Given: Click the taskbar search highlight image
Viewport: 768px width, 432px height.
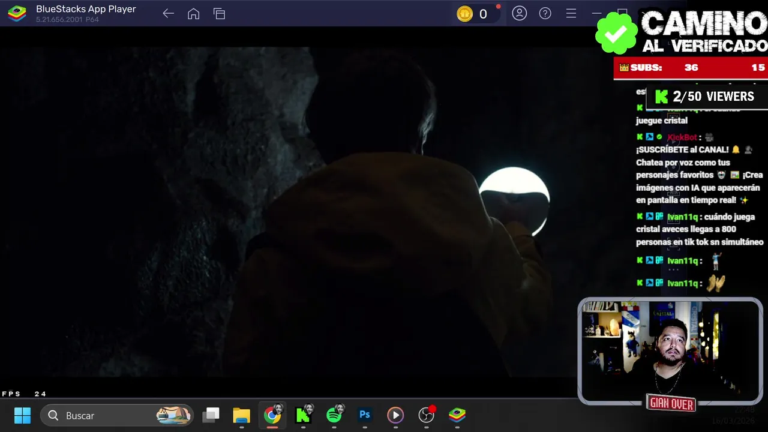Looking at the screenshot, I should tap(173, 415).
